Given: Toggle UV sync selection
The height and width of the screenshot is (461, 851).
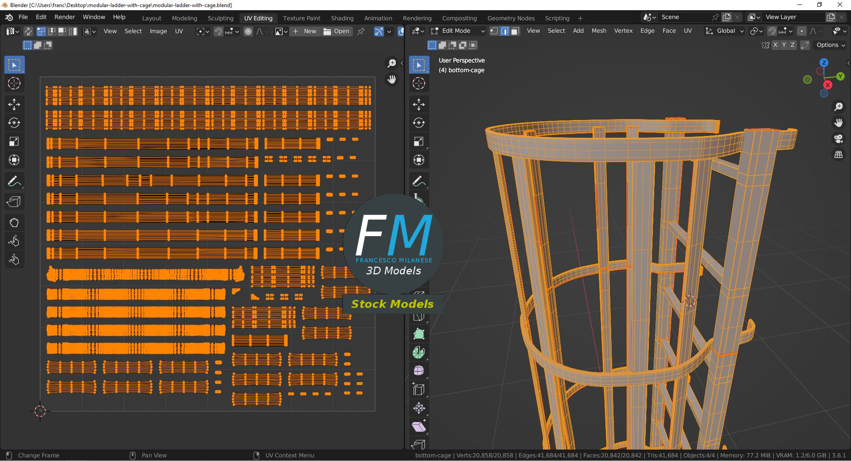Looking at the screenshot, I should click(x=28, y=31).
